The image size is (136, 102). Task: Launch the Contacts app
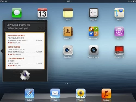pyautogui.click(x=68, y=31)
